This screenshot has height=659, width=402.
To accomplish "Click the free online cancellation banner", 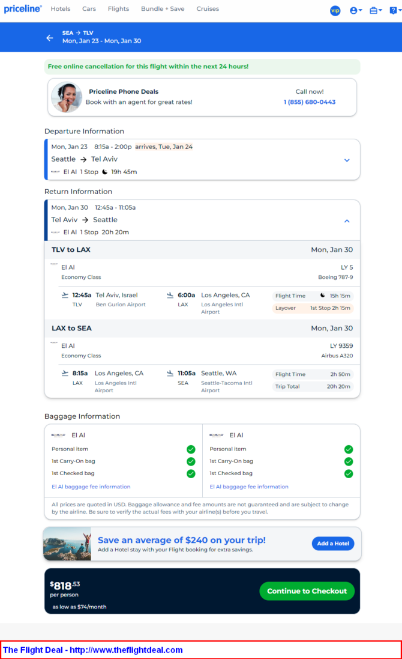I will click(x=202, y=67).
